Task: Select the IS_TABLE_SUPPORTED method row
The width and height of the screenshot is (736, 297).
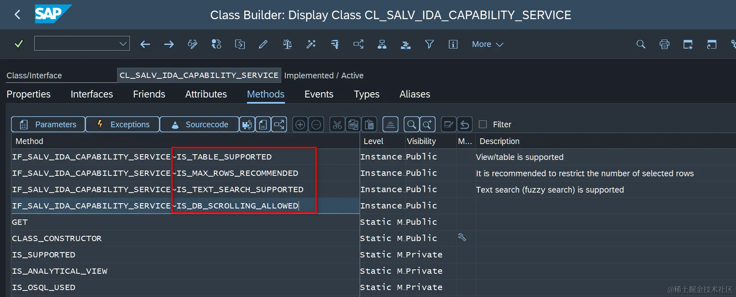Action: pos(185,157)
